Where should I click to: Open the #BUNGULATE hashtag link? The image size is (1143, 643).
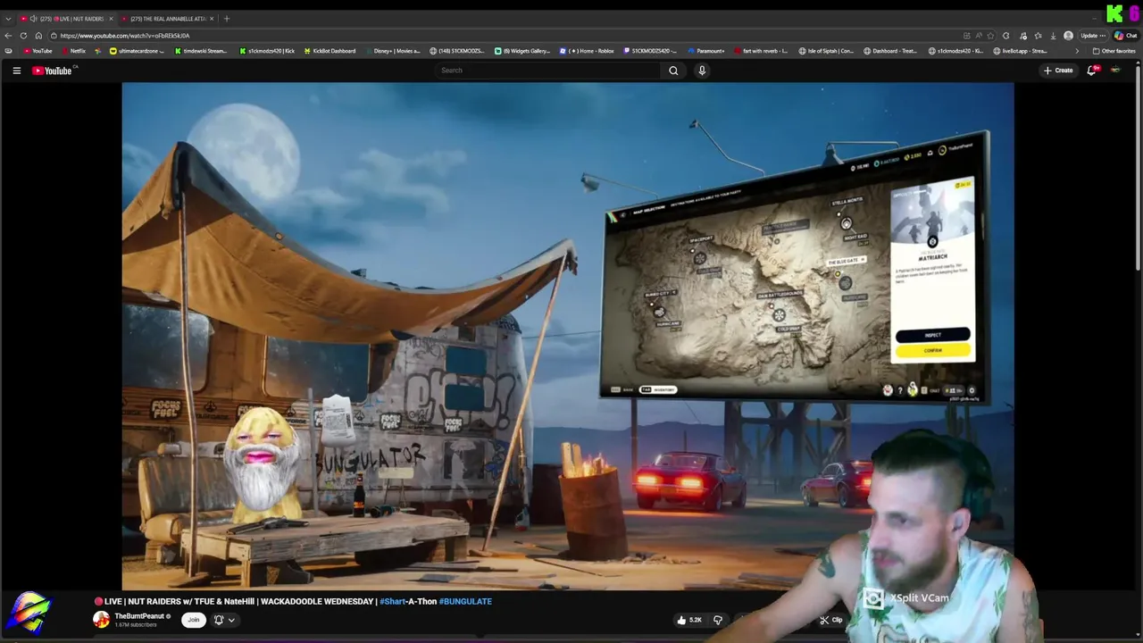point(465,602)
